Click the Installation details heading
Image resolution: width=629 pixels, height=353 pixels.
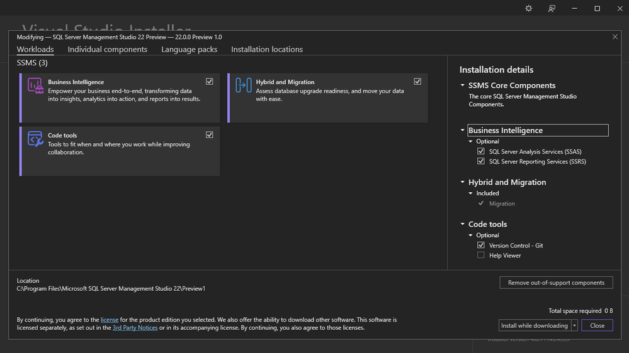coord(496,70)
